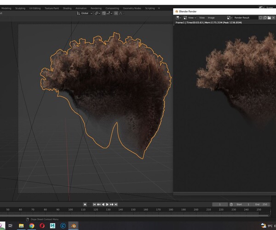Open the pivot point dropdown

(98, 13)
